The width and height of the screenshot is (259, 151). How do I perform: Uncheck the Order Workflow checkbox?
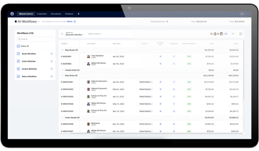coord(18,61)
